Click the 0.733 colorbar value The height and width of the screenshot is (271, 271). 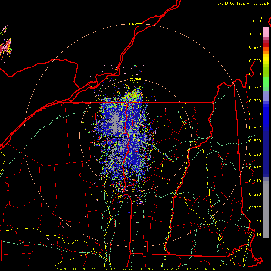click(x=255, y=101)
